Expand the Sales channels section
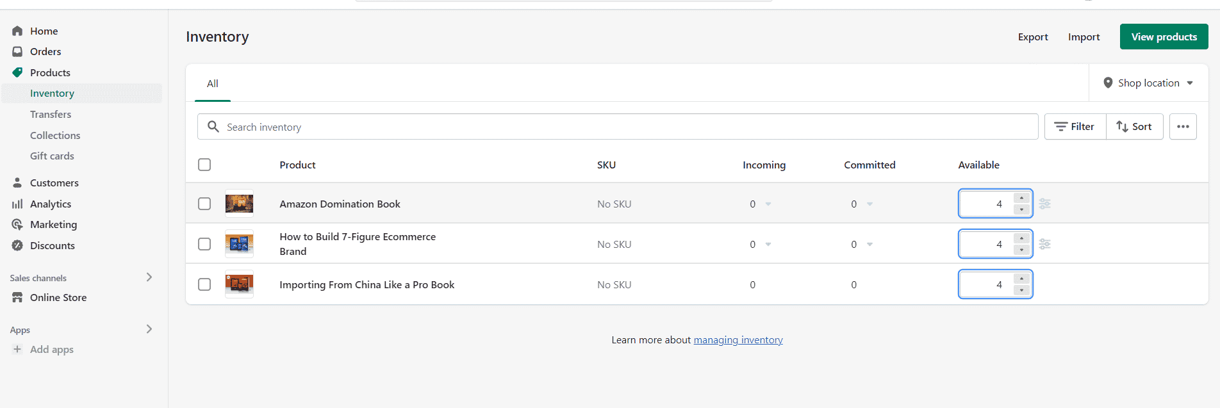Screen dimensions: 1220x408 [x=149, y=277]
